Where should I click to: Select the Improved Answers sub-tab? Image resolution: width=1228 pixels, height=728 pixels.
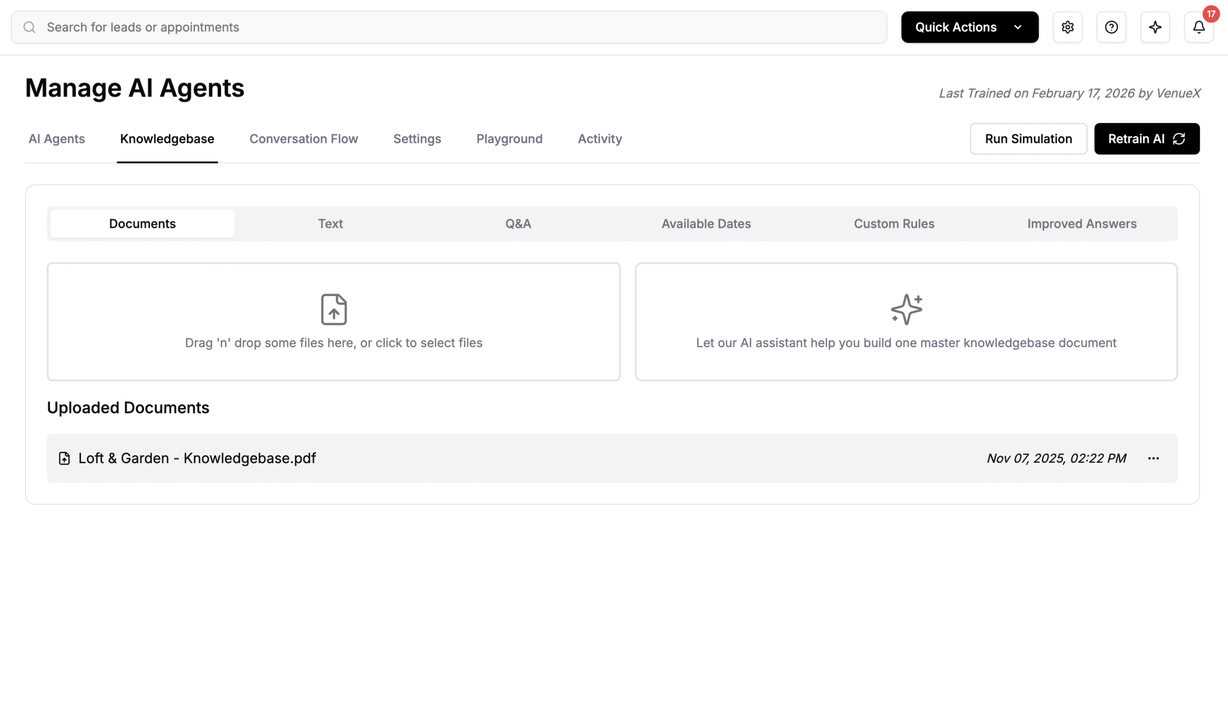click(x=1081, y=223)
